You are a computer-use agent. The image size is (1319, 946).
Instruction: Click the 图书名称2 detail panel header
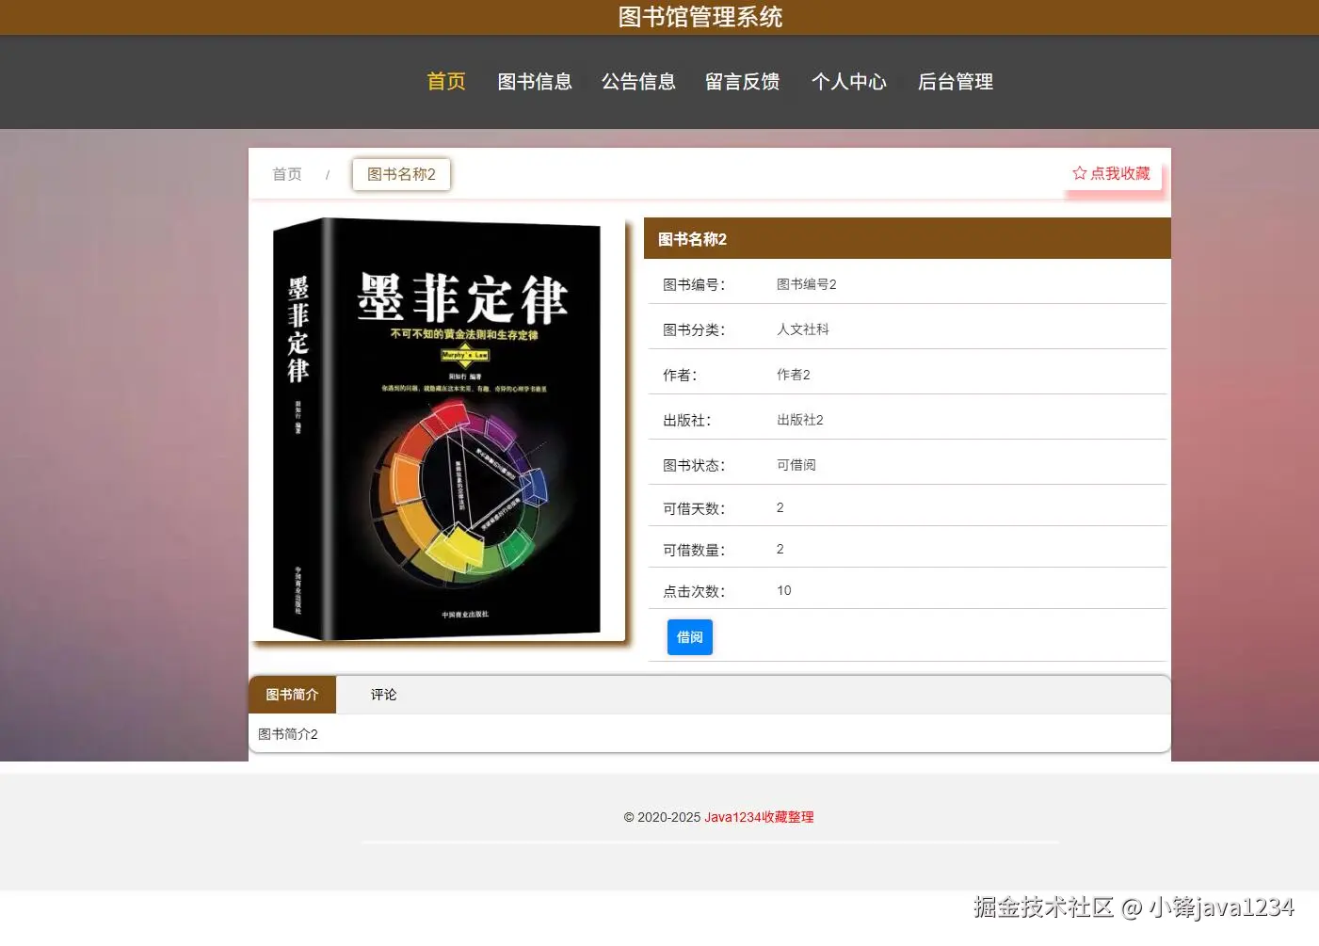(x=908, y=239)
